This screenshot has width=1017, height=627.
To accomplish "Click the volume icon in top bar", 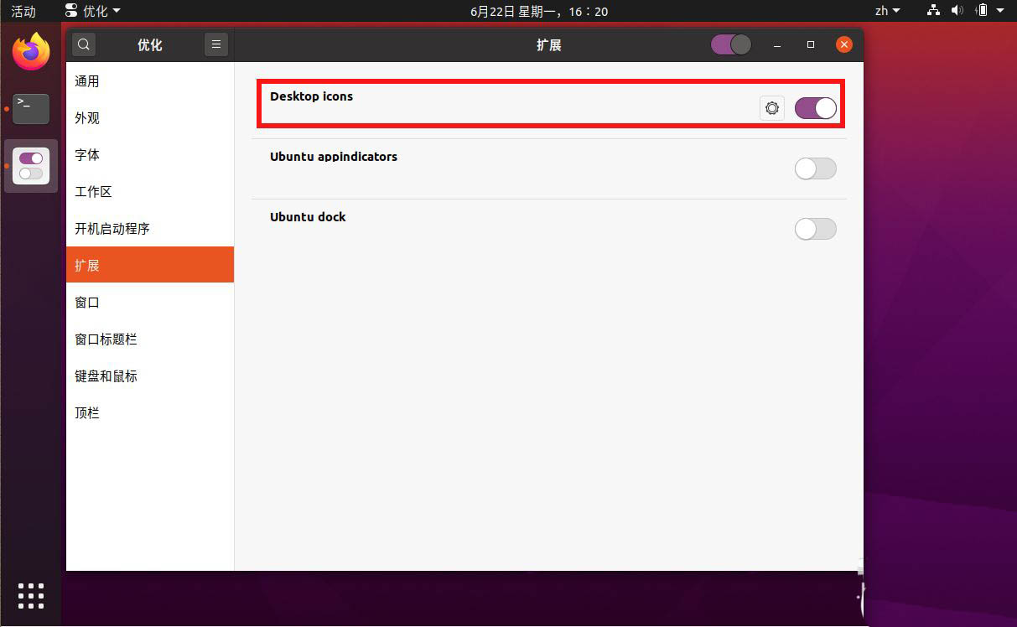I will (957, 11).
